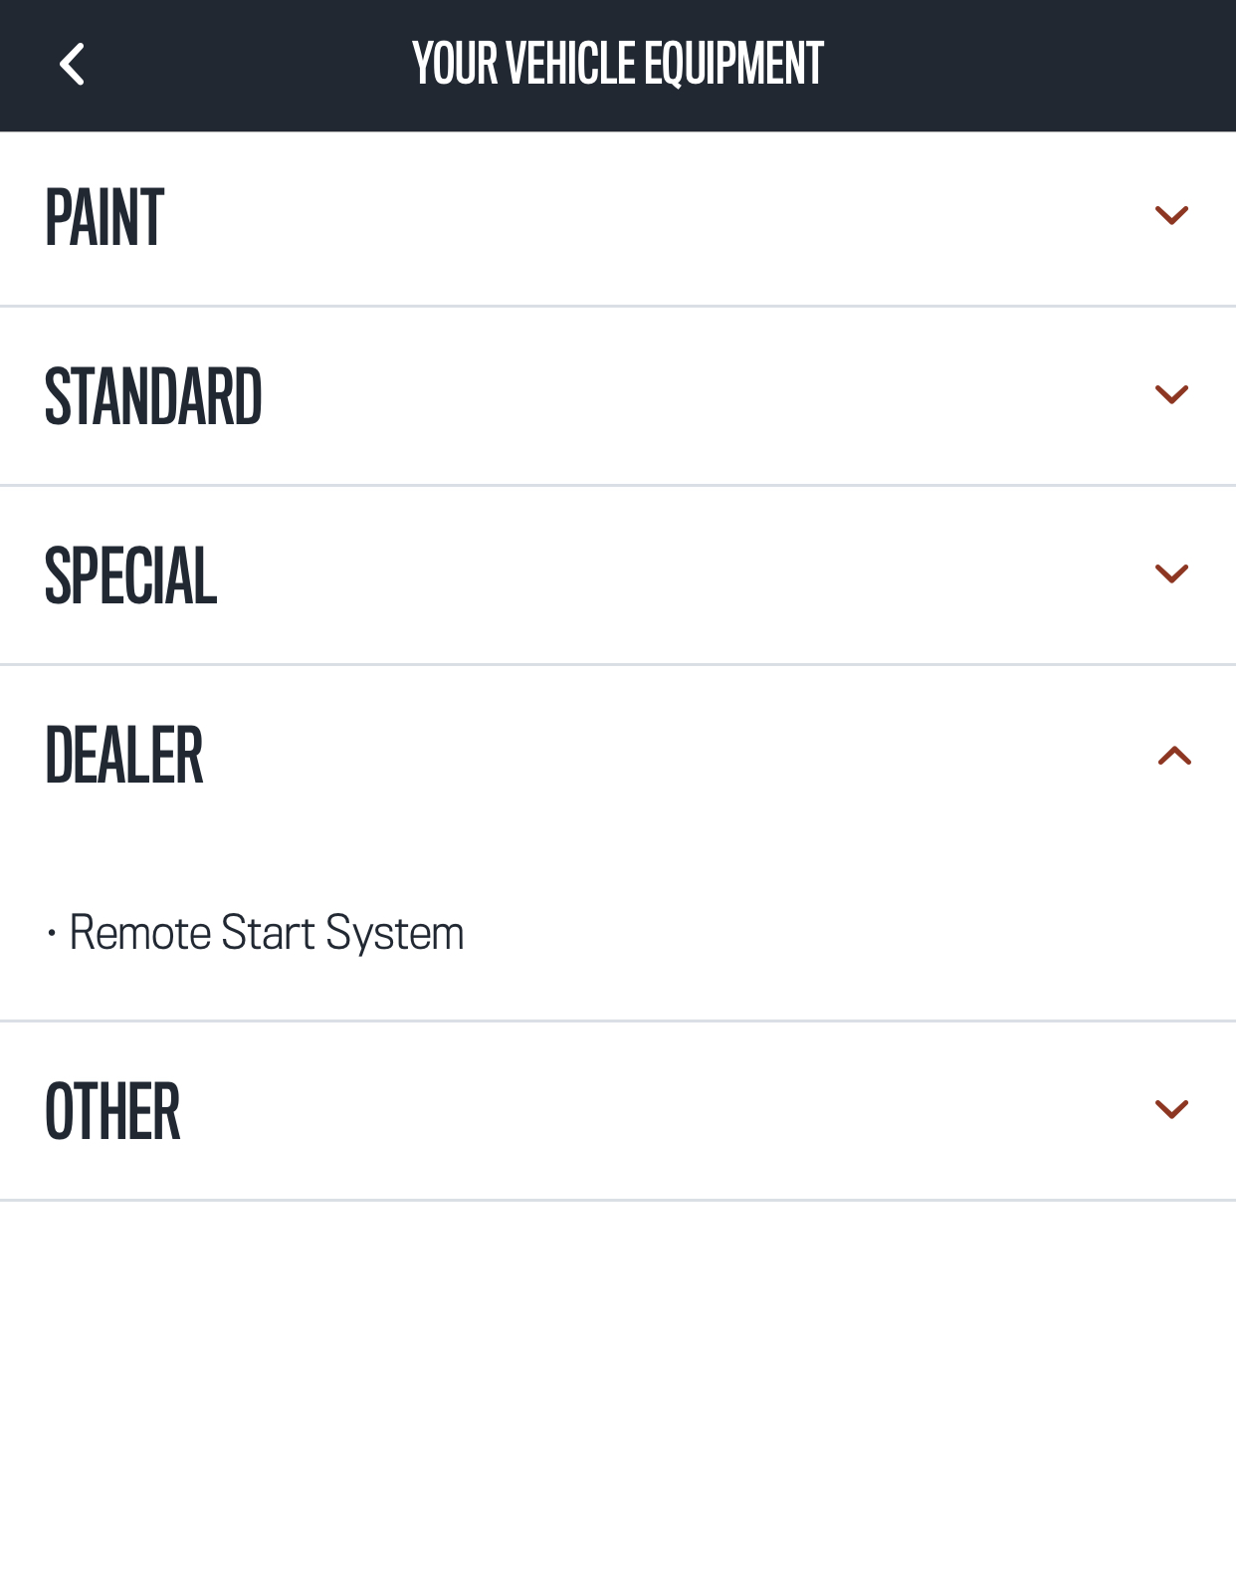
Task: Click the bullet before Remote Start System
Action: (x=52, y=934)
